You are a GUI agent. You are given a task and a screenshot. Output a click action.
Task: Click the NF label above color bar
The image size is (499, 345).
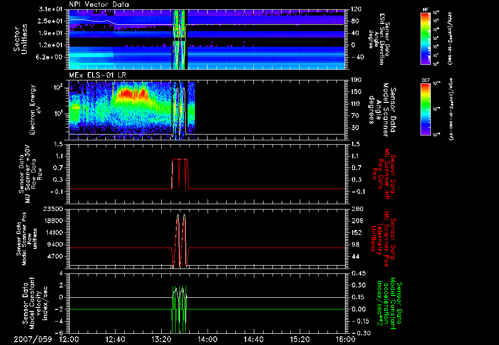tap(425, 10)
